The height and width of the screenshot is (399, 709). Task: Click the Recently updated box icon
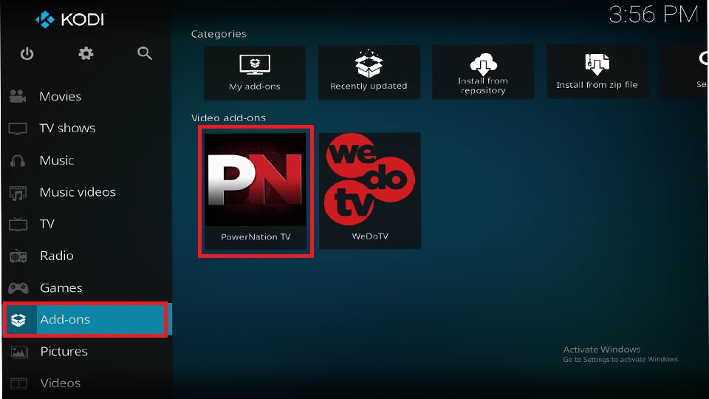[x=369, y=64]
